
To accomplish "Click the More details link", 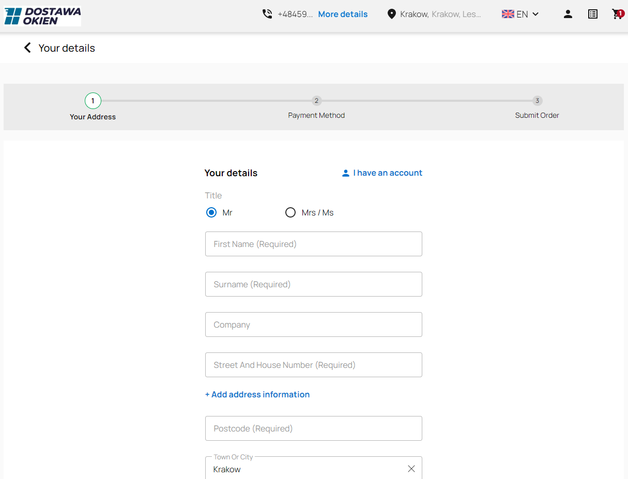I will [343, 14].
